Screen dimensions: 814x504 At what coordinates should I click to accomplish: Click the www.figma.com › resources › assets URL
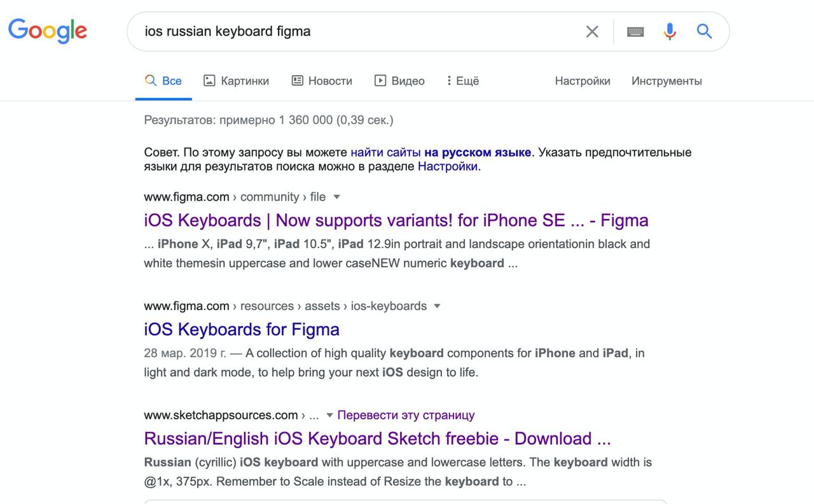[286, 306]
